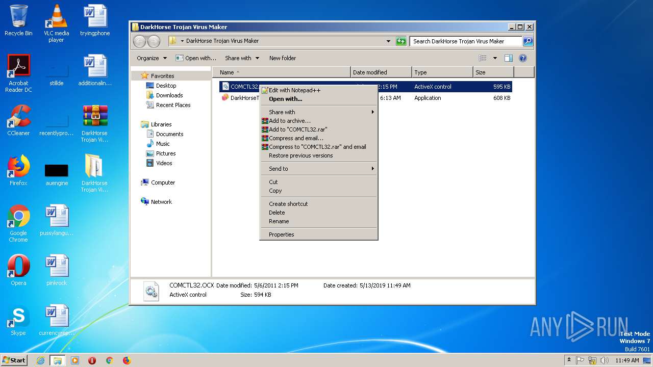
Task: Sort by Name column header
Action: coord(282,72)
